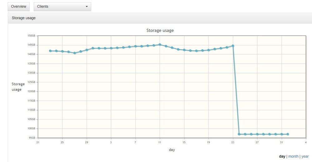Viewport: 312px width, 162px height.
Task: Click the x-axis label '11'
Action: 159,142
